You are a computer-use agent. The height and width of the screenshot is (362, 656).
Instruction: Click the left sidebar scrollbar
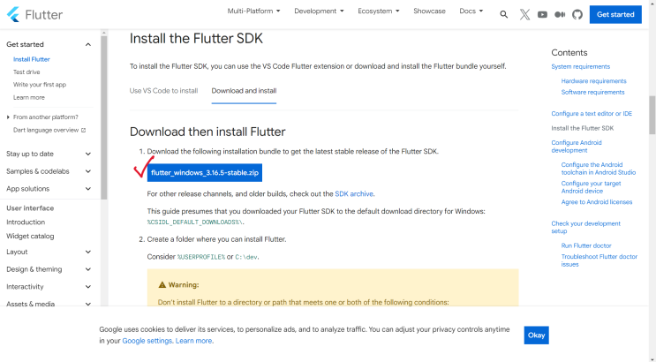tap(104, 117)
